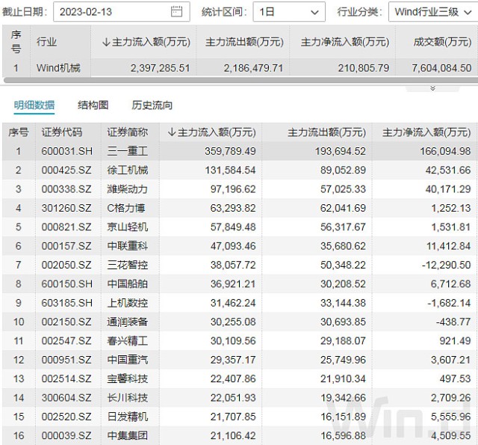Image resolution: width=478 pixels, height=445 pixels.
Task: Click the date input showing 2023-02-13
Action: 122,12
